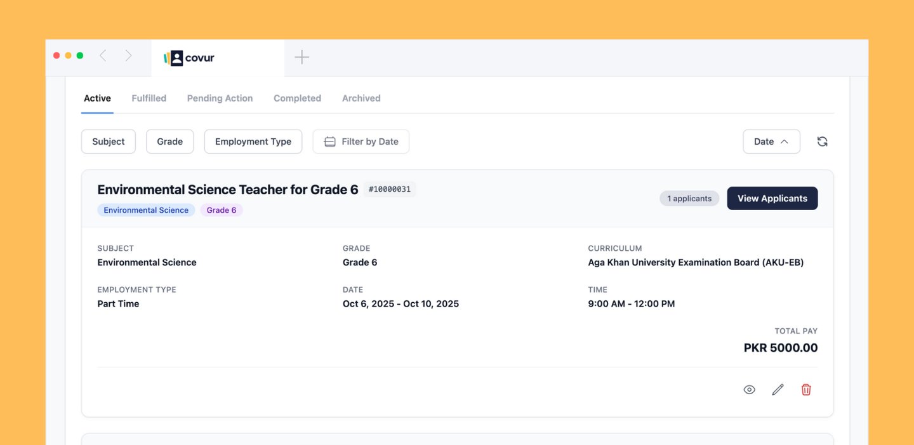Open the Subject filter dropdown

(x=109, y=142)
